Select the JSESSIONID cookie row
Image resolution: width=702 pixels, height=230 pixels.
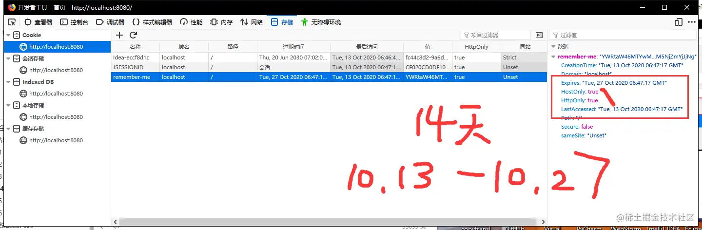coord(329,67)
